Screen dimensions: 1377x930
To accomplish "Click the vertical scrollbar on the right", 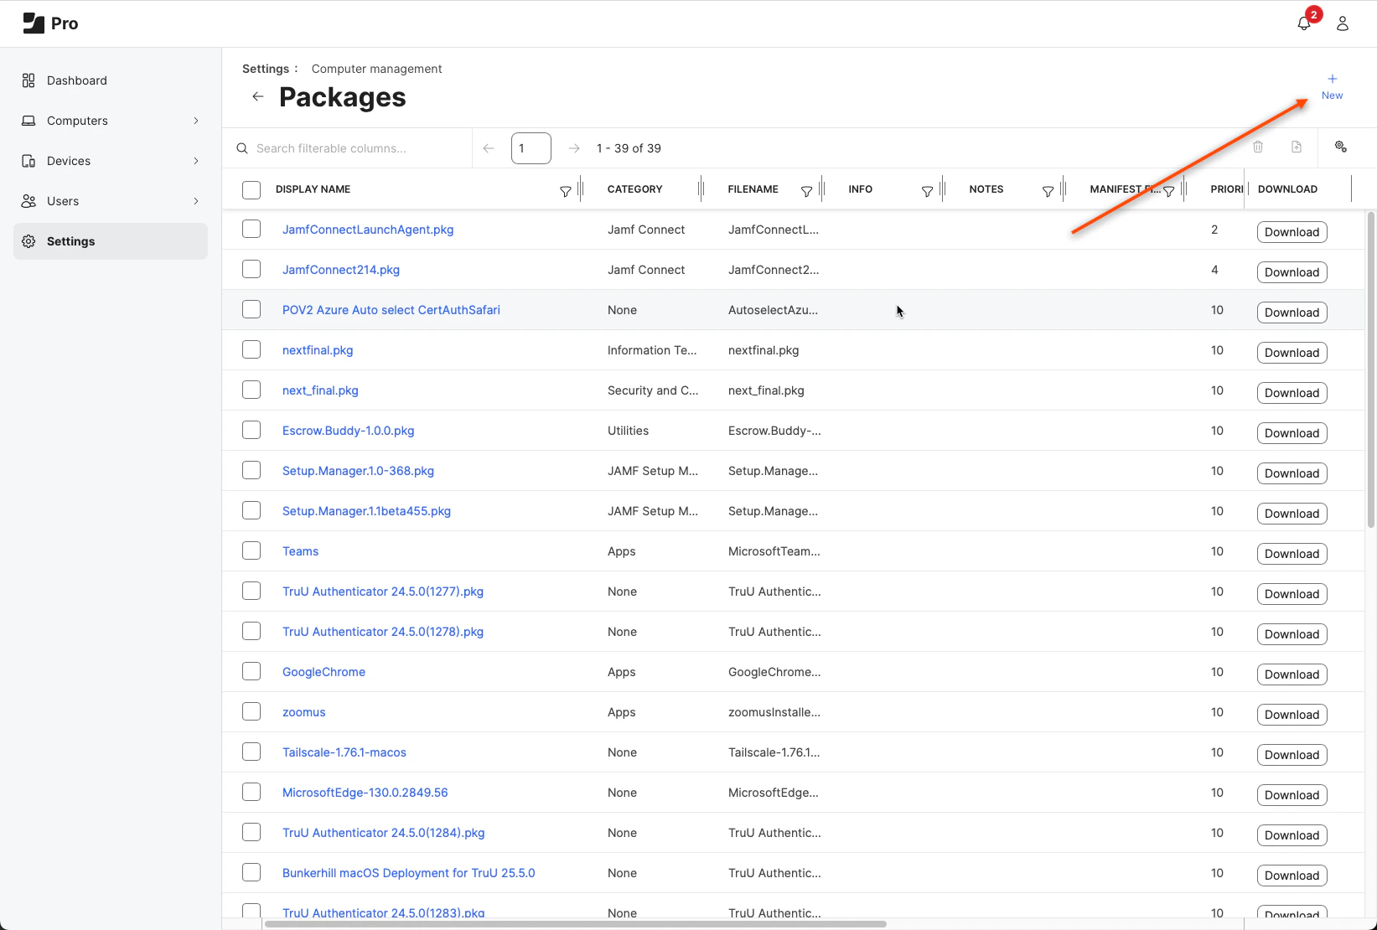I will tap(1371, 369).
